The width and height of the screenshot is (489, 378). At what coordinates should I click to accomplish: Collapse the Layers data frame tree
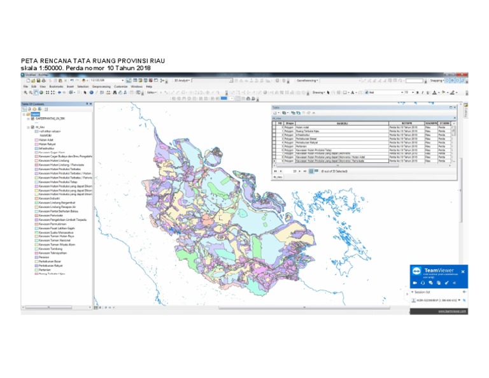24,115
